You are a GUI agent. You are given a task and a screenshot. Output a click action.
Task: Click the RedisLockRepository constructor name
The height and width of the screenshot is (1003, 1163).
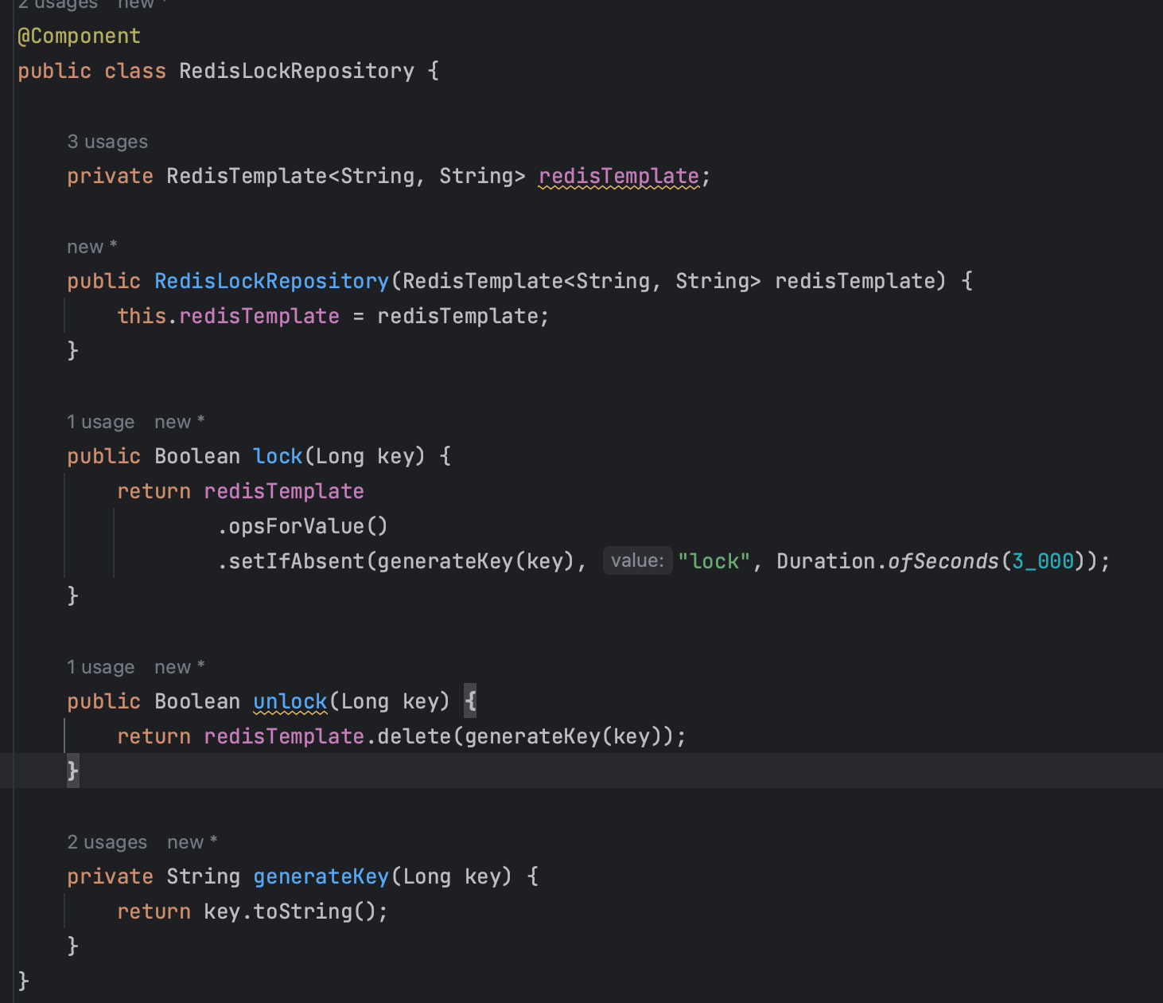(x=271, y=281)
